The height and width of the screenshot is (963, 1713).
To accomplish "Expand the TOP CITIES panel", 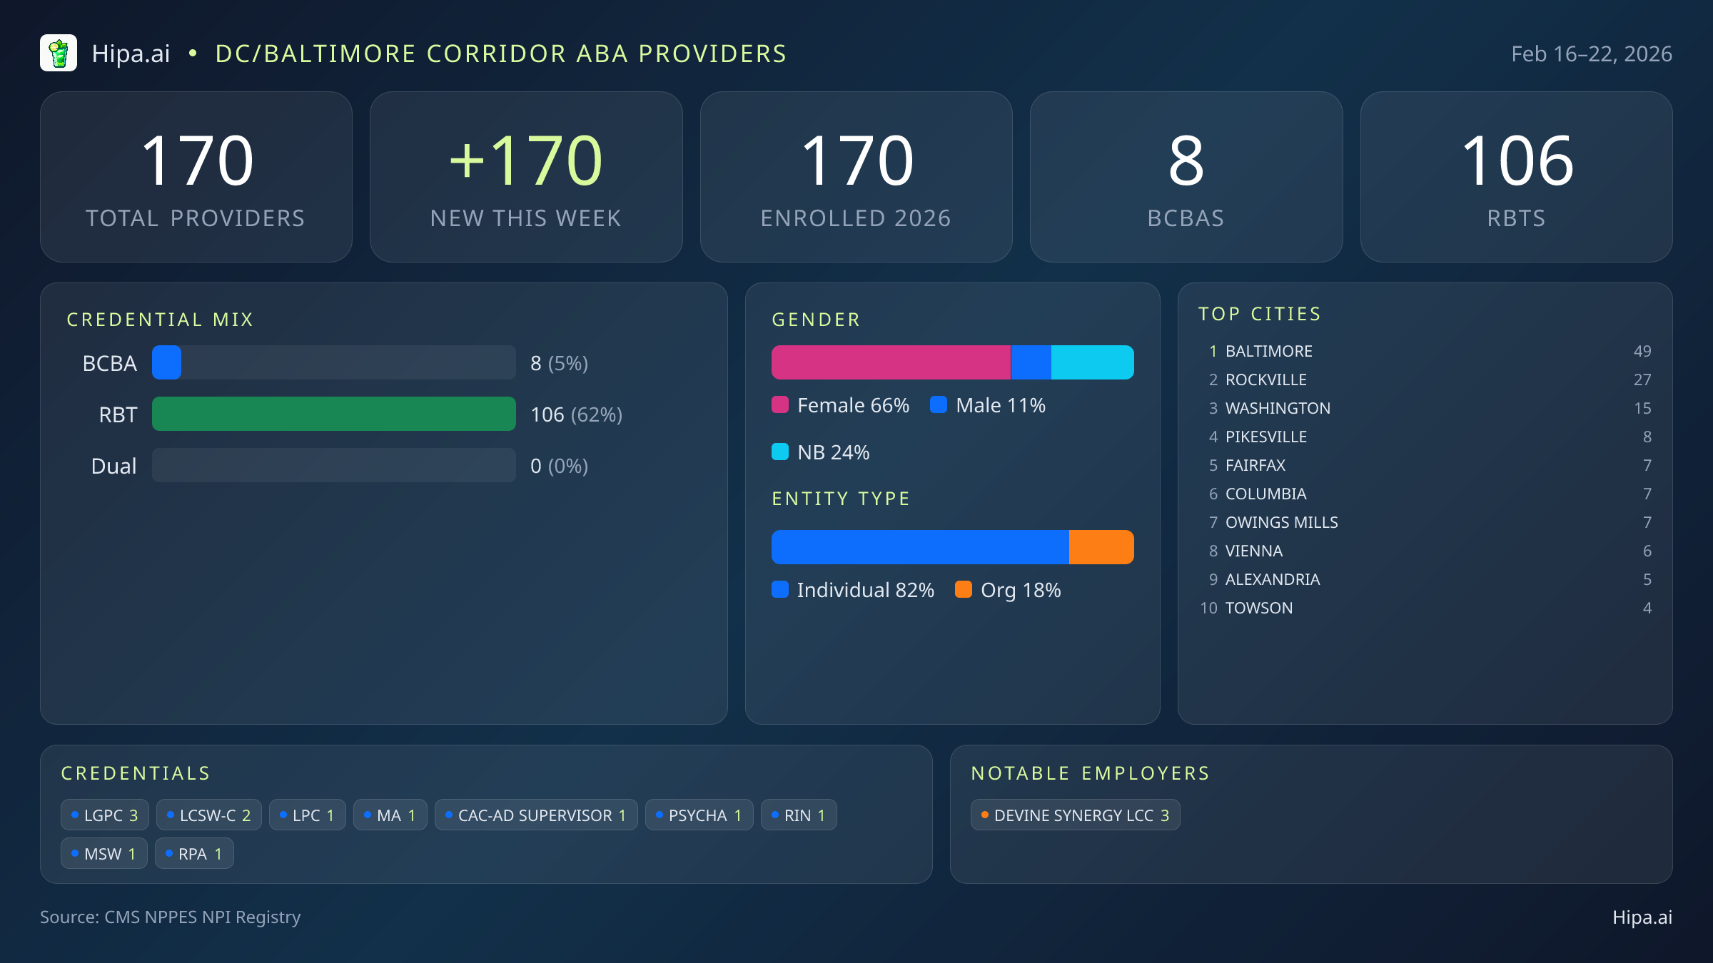I will click(x=1260, y=313).
